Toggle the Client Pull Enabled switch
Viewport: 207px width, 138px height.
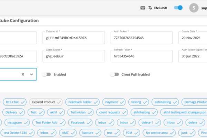115,75
